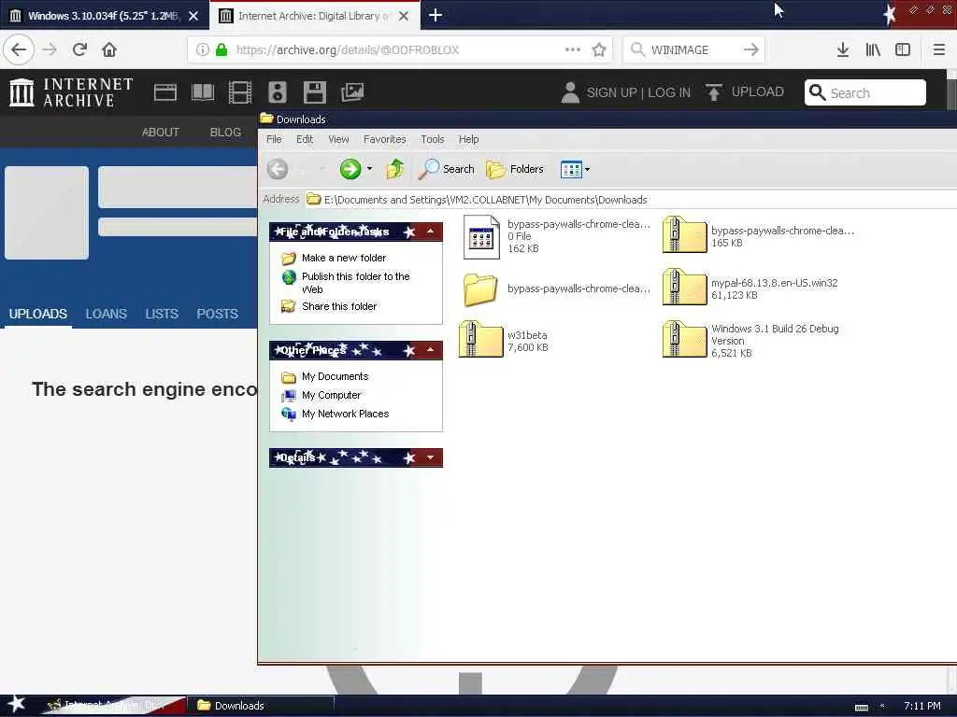Select the UPLOADS tab on archive page
Screen dimensions: 957x717
point(37,314)
